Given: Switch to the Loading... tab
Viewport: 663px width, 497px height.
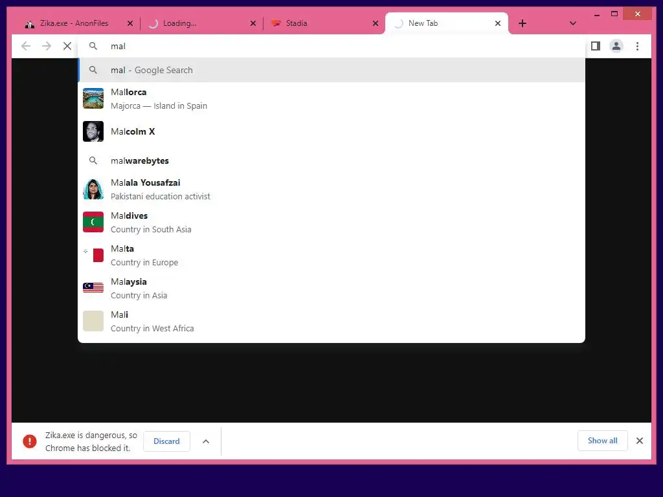Looking at the screenshot, I should pyautogui.click(x=201, y=24).
